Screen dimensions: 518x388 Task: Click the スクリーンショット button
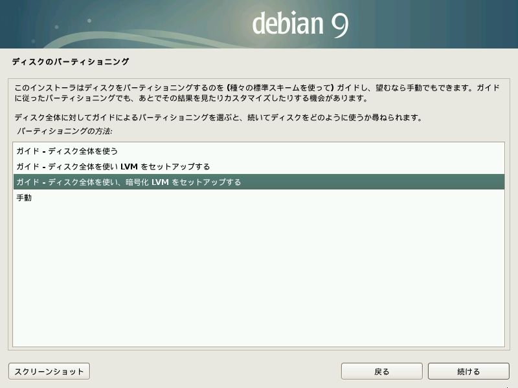[x=49, y=371]
